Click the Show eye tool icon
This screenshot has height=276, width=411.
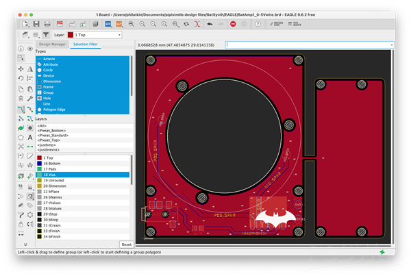pos(31,49)
